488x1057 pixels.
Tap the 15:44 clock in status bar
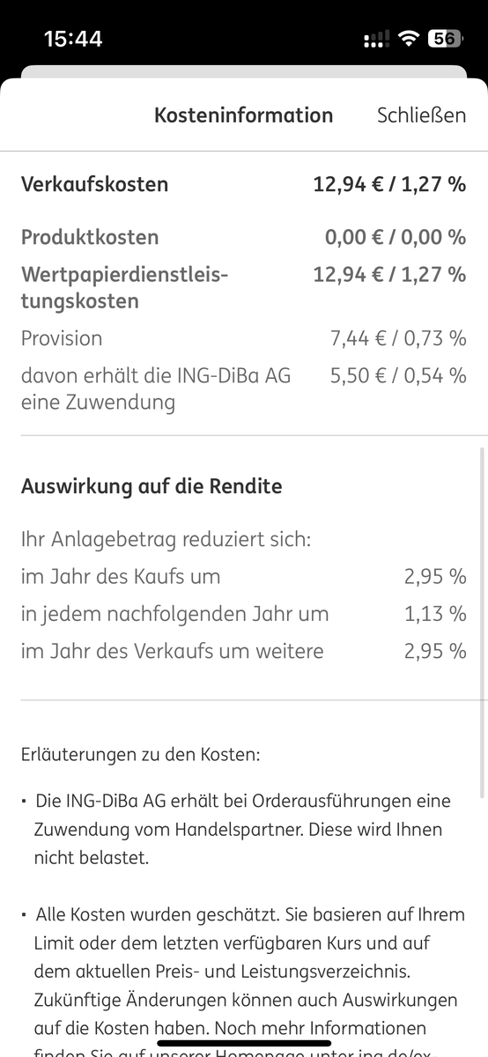click(73, 39)
